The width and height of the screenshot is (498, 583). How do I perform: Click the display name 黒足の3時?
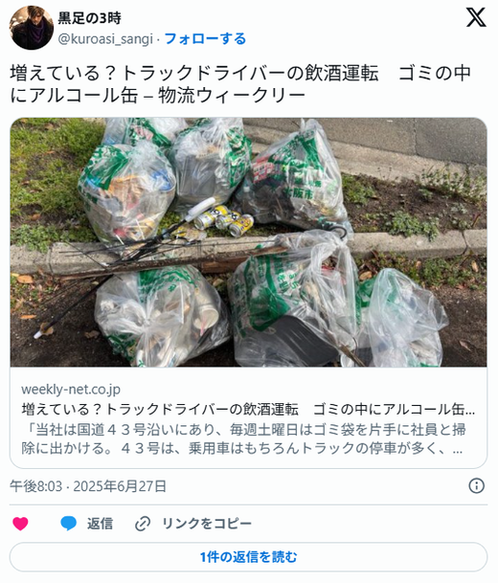point(90,18)
